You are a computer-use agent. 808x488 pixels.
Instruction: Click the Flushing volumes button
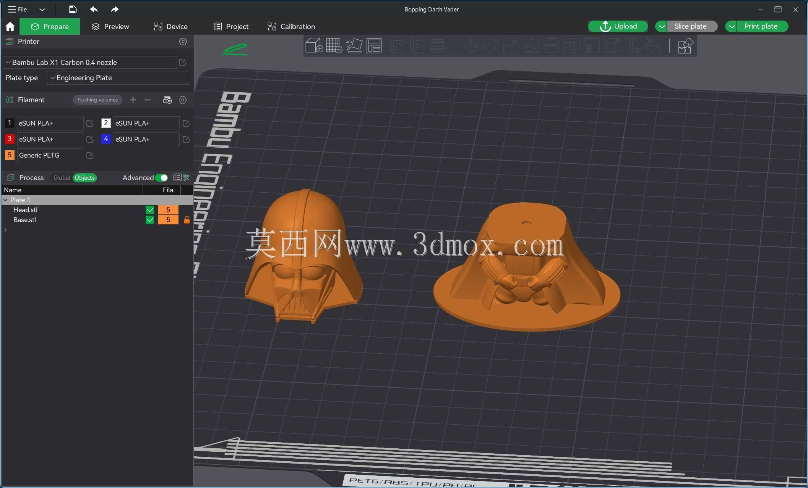click(x=97, y=100)
